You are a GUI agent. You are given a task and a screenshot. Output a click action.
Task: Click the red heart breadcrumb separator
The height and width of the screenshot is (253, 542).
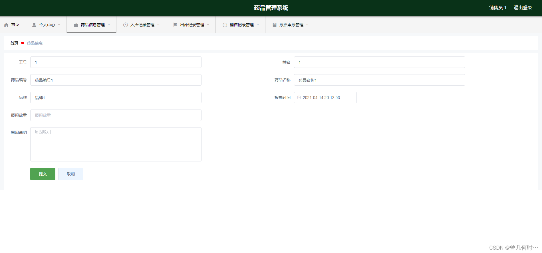(x=23, y=43)
